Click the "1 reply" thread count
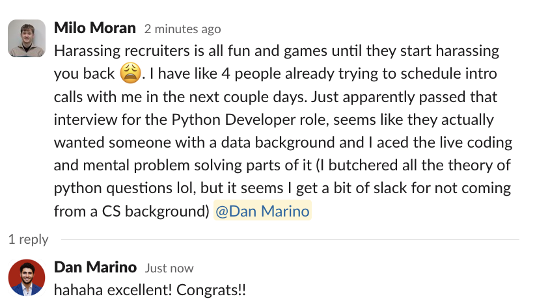This screenshot has height=303, width=535. [x=28, y=239]
